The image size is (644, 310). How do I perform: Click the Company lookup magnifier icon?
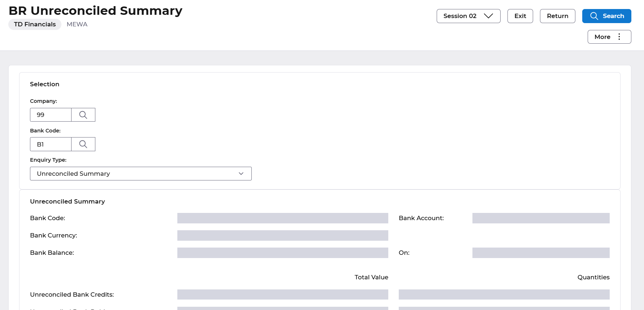point(83,115)
